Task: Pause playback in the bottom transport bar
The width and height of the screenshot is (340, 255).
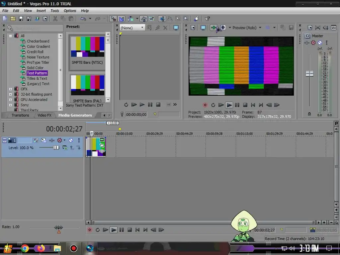Action: (122, 230)
